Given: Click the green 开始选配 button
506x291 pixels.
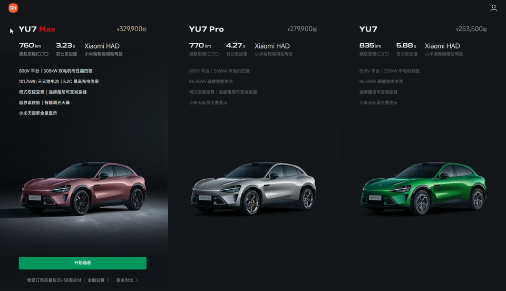Looking at the screenshot, I should [x=83, y=263].
